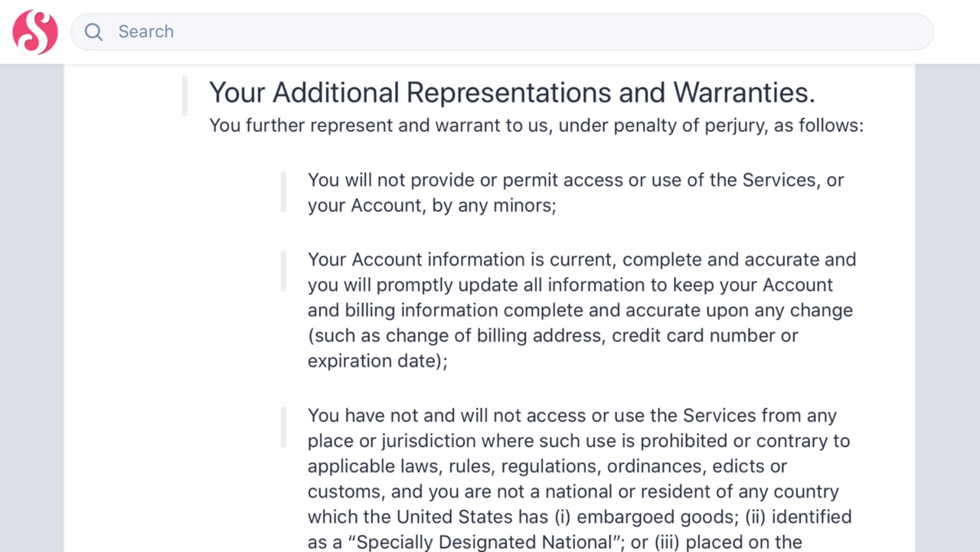Click the paragraph about access by minors
Screen dimensions: 980x552
pyautogui.click(x=575, y=193)
